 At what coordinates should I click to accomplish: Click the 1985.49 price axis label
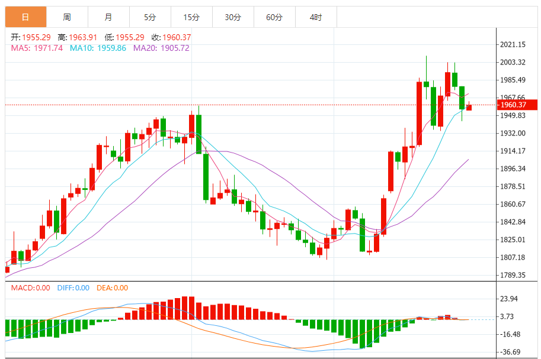(513, 80)
